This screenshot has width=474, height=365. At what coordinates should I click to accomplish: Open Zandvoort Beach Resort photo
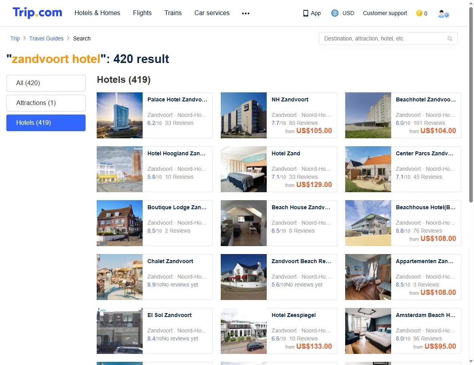(x=244, y=277)
